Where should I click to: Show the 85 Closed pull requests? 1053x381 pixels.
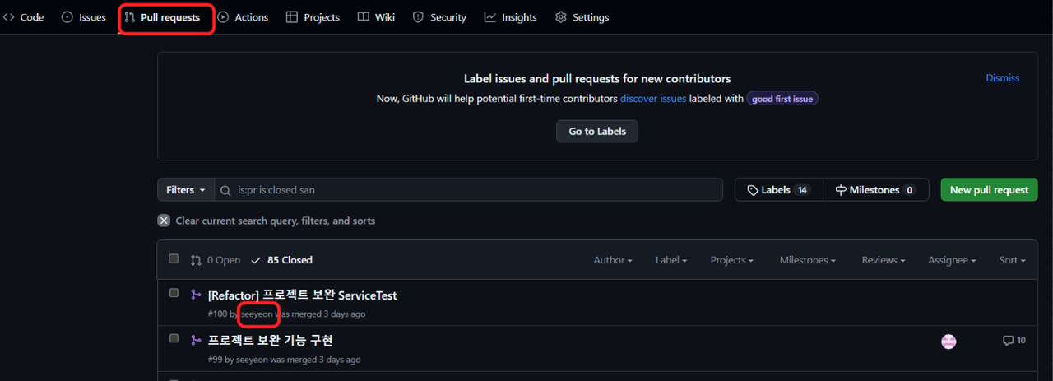pyautogui.click(x=281, y=260)
